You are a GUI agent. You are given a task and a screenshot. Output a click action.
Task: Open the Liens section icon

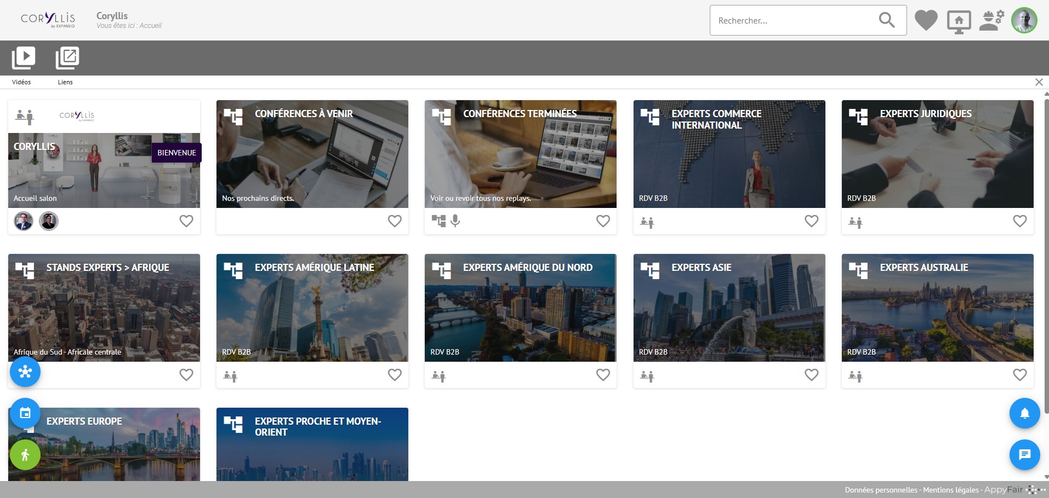coord(67,58)
